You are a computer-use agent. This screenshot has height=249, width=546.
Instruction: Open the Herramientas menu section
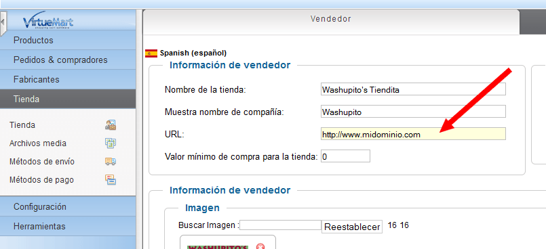click(x=68, y=227)
